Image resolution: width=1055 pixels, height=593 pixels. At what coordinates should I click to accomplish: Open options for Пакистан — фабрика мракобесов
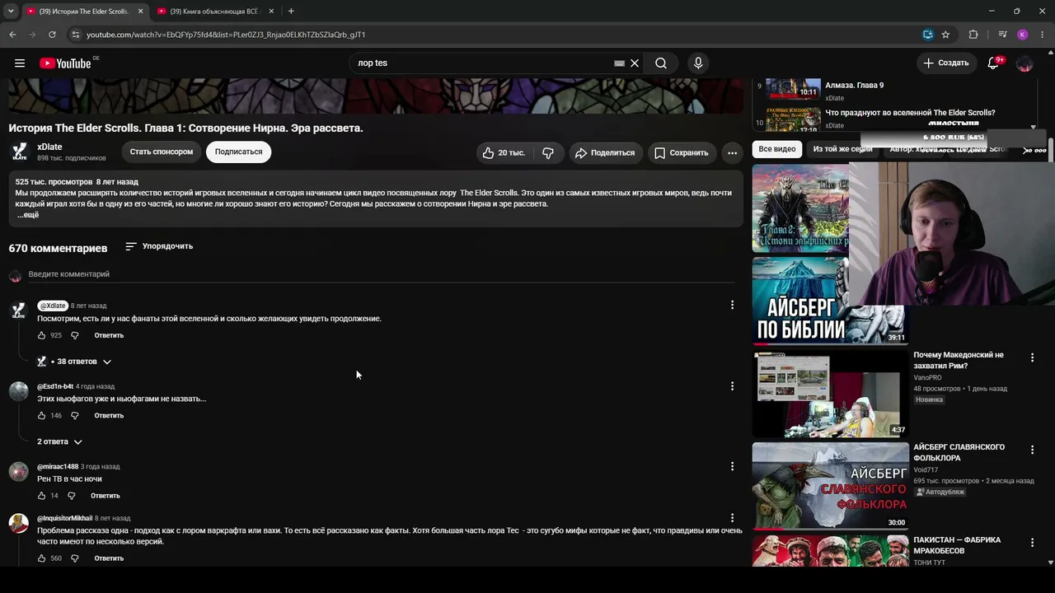pyautogui.click(x=1032, y=543)
